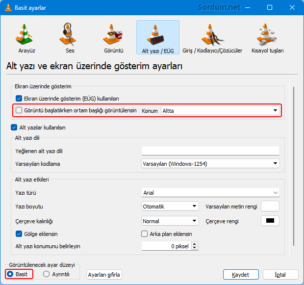Enable Arka plan eklensin checkbox
This screenshot has width=304, height=285.
pos(144,234)
